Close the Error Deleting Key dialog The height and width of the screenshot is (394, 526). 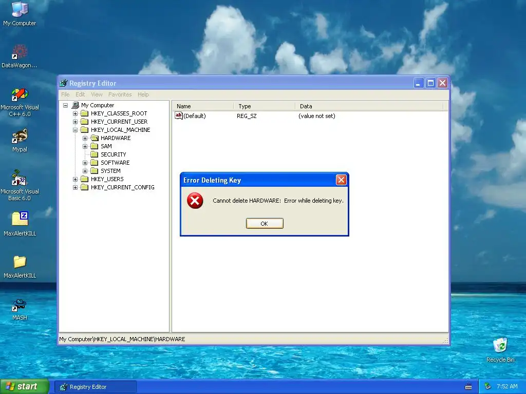(x=341, y=180)
